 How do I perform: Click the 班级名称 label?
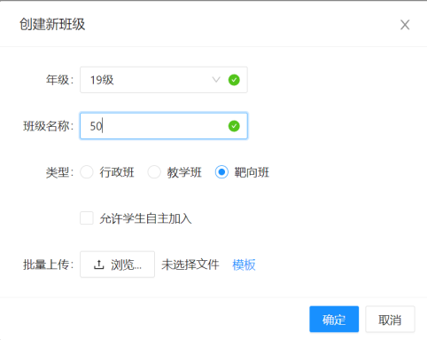pyautogui.click(x=48, y=126)
